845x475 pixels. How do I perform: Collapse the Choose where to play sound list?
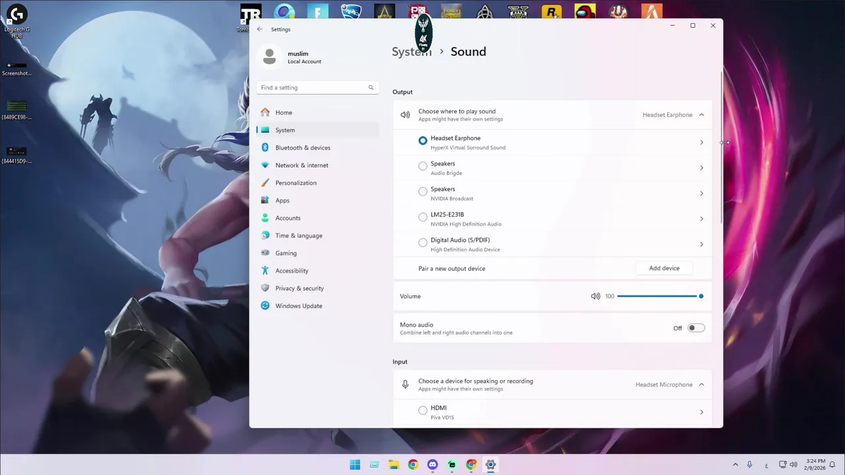coord(702,115)
